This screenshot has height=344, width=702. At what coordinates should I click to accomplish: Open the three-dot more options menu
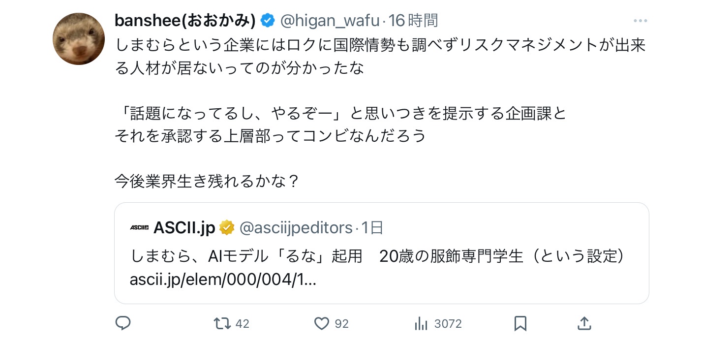[640, 21]
